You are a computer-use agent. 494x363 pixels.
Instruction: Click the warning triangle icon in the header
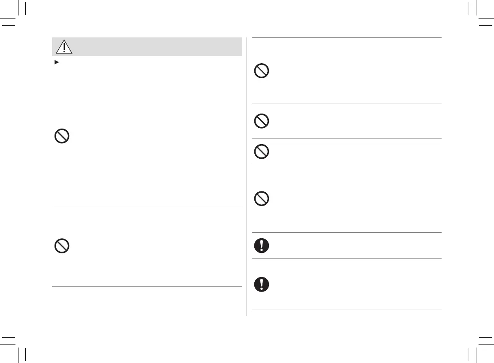64,46
